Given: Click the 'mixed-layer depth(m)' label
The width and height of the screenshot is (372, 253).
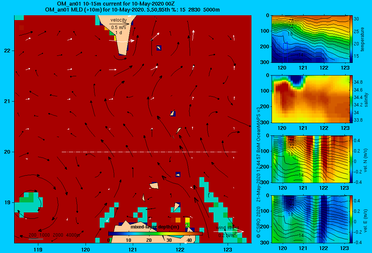Looking at the screenshot, I should point(155,227).
